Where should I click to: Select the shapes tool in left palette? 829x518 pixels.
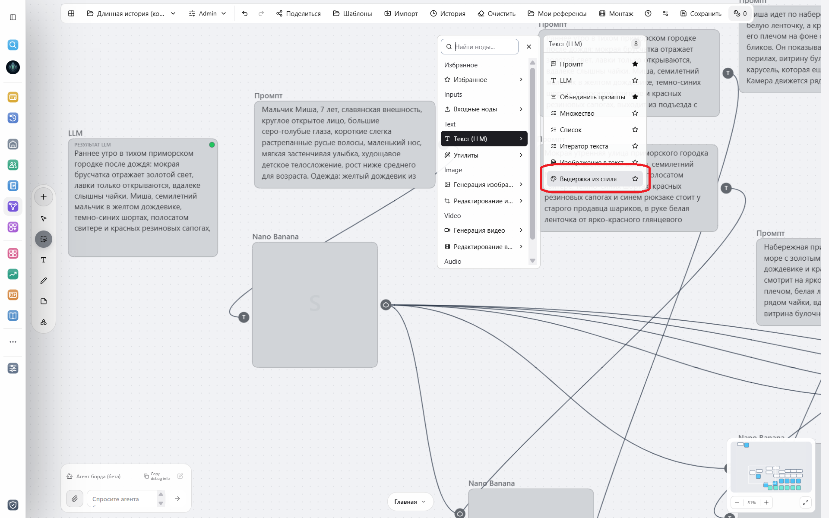44,322
